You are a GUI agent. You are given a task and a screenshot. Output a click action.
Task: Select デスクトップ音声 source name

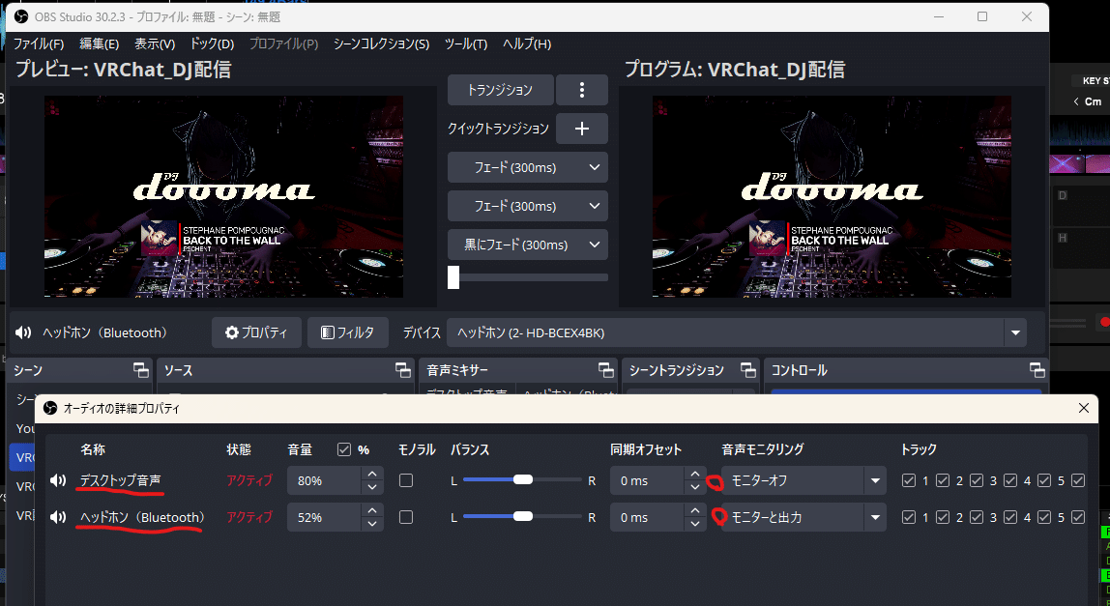coord(120,480)
